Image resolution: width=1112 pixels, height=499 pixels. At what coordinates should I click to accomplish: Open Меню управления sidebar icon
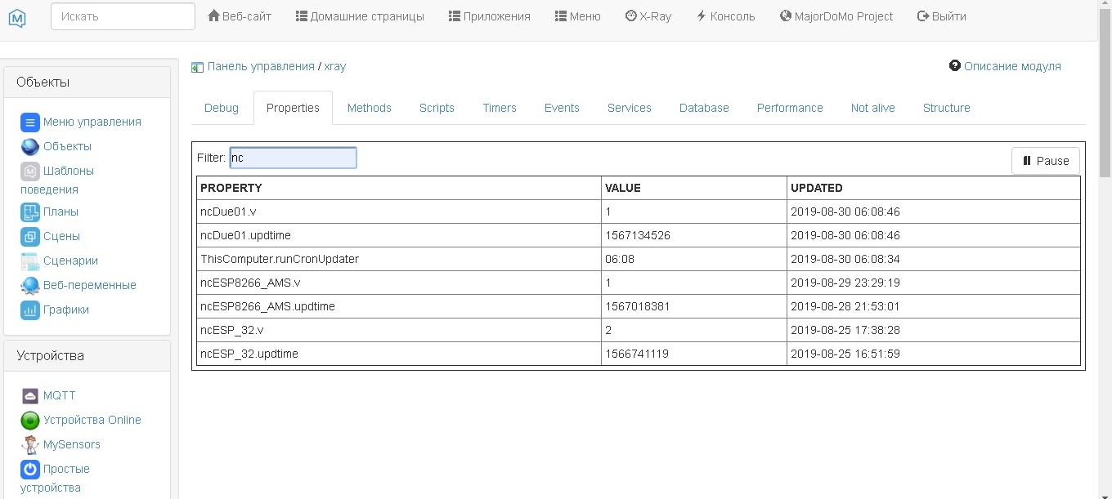30,123
